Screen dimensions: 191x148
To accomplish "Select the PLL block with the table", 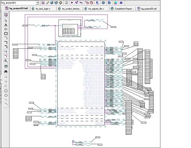I will (70, 28).
